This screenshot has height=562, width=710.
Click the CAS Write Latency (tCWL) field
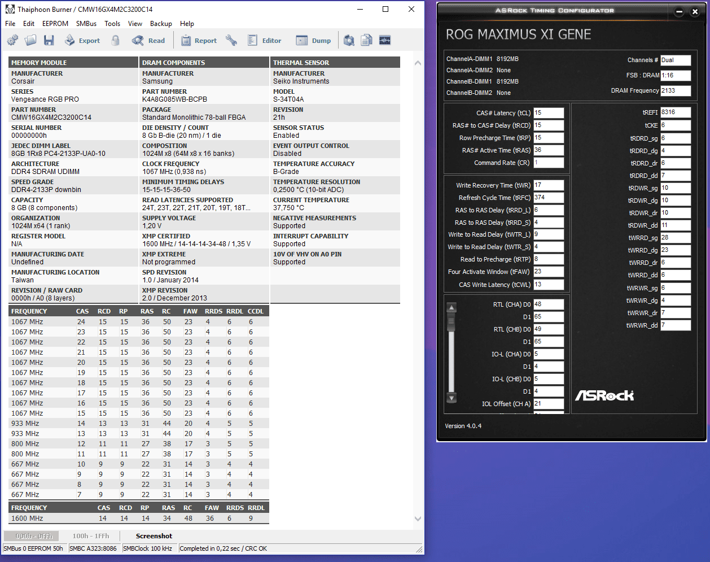(x=549, y=285)
